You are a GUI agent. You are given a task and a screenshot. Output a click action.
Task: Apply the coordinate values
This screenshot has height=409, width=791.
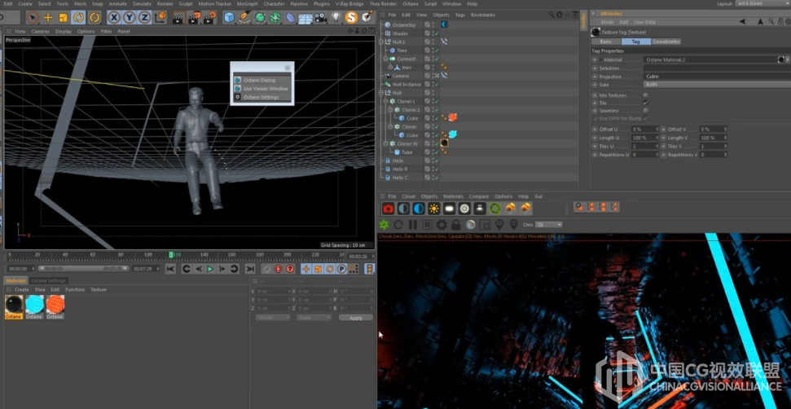point(356,319)
